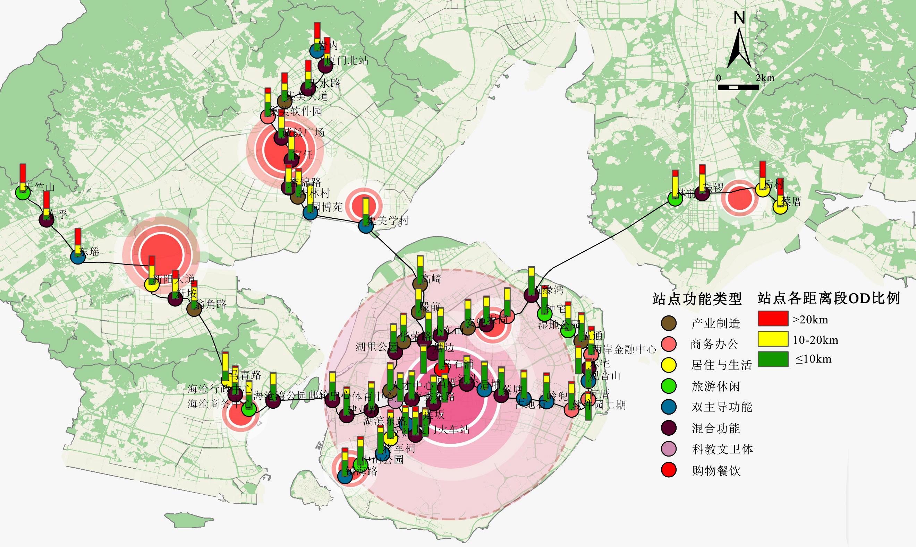Click the blue 双主导功能 legend circle
916x547 pixels.
point(669,407)
